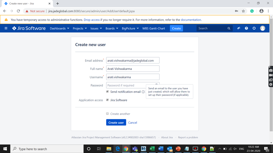Click the Create user button

116,123
